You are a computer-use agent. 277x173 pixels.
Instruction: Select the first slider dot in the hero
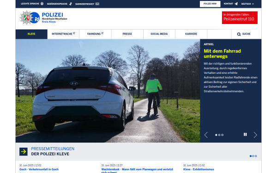pos(216,135)
